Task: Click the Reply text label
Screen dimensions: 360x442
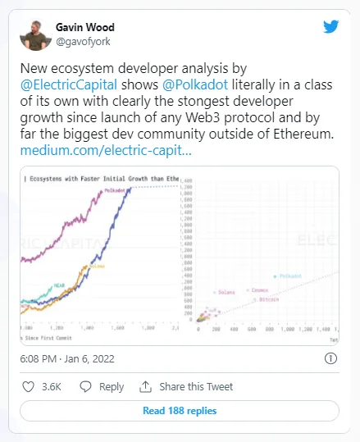Action: coord(112,387)
